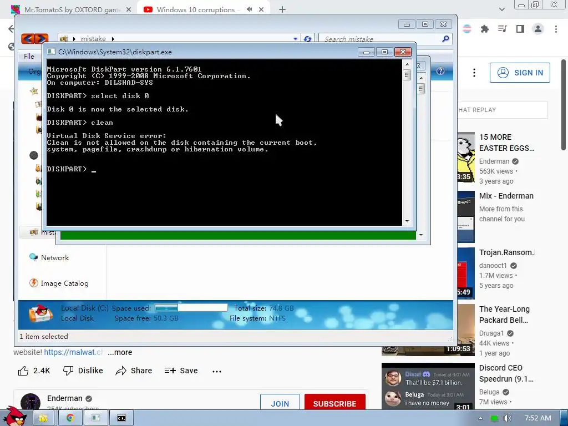
Task: Close the Mr.TomatoS tab
Action: point(129,10)
